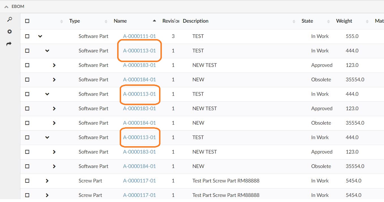Expand the topmost A-0000184-01 row

click(x=54, y=80)
